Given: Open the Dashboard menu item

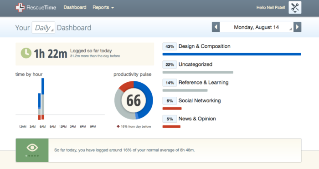Looking at the screenshot, I should click(75, 7).
